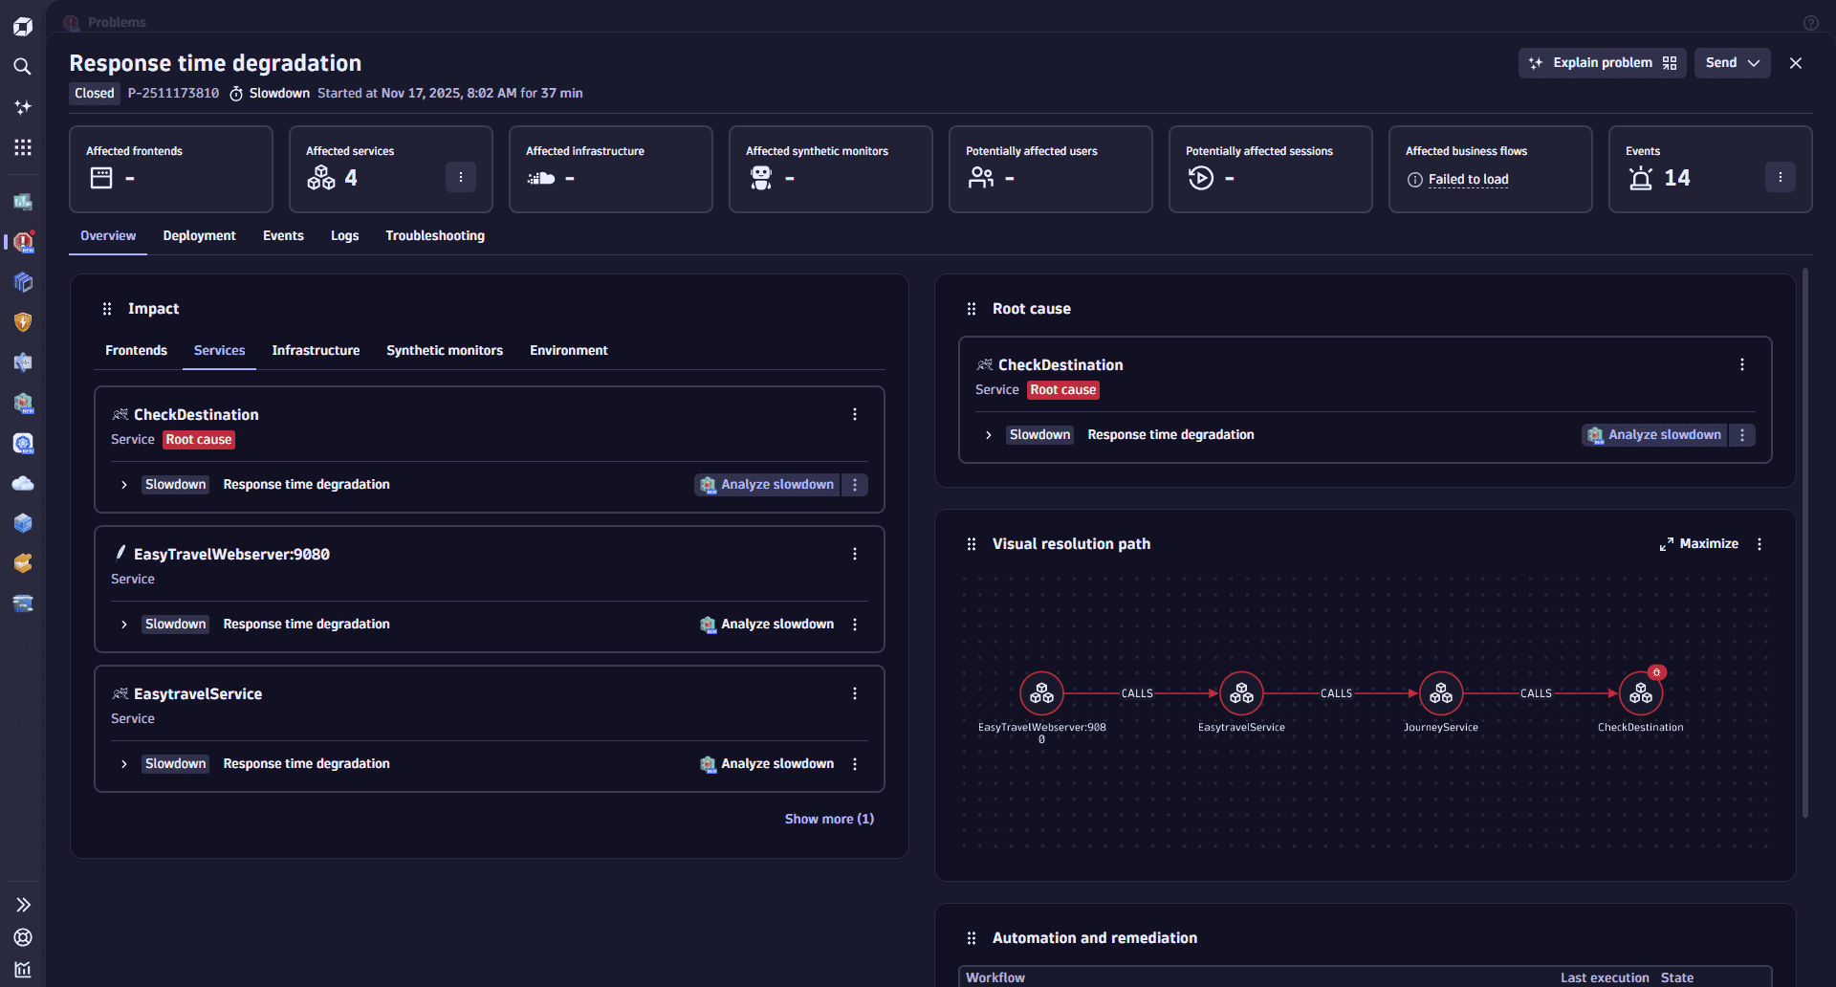Click the Davis AI sparkle icon in sidebar
The height and width of the screenshot is (987, 1836).
click(x=23, y=107)
